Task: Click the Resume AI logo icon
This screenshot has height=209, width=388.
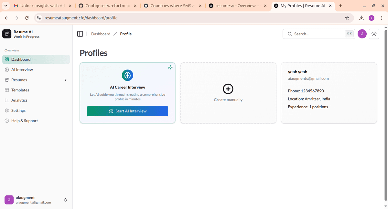Action: click(7, 34)
